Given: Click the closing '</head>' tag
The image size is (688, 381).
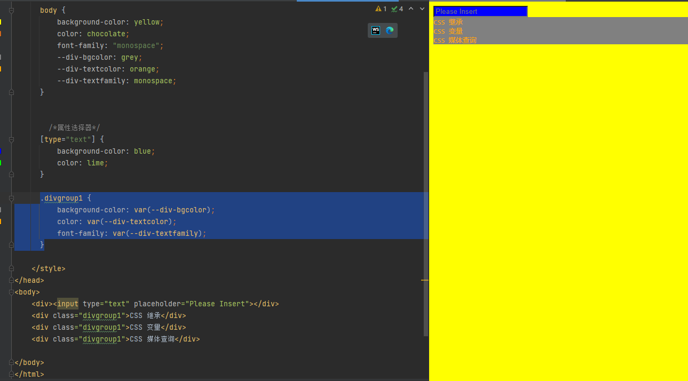Looking at the screenshot, I should 29,280.
